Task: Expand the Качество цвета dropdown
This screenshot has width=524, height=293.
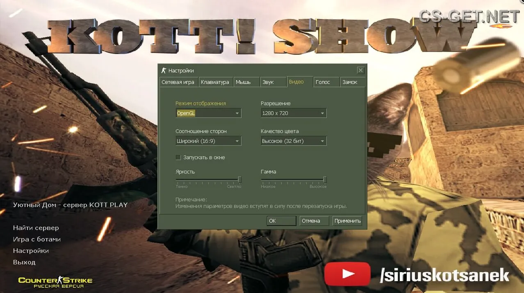Action: pos(294,141)
